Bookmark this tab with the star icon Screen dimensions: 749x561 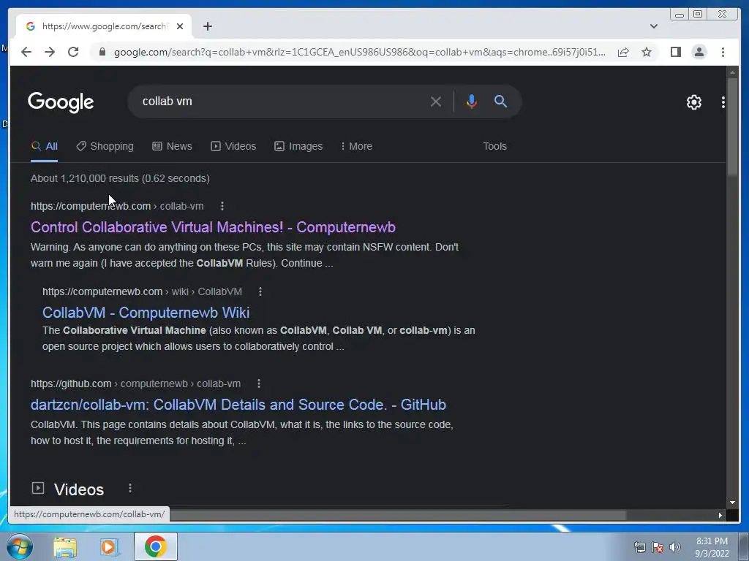[x=647, y=52]
